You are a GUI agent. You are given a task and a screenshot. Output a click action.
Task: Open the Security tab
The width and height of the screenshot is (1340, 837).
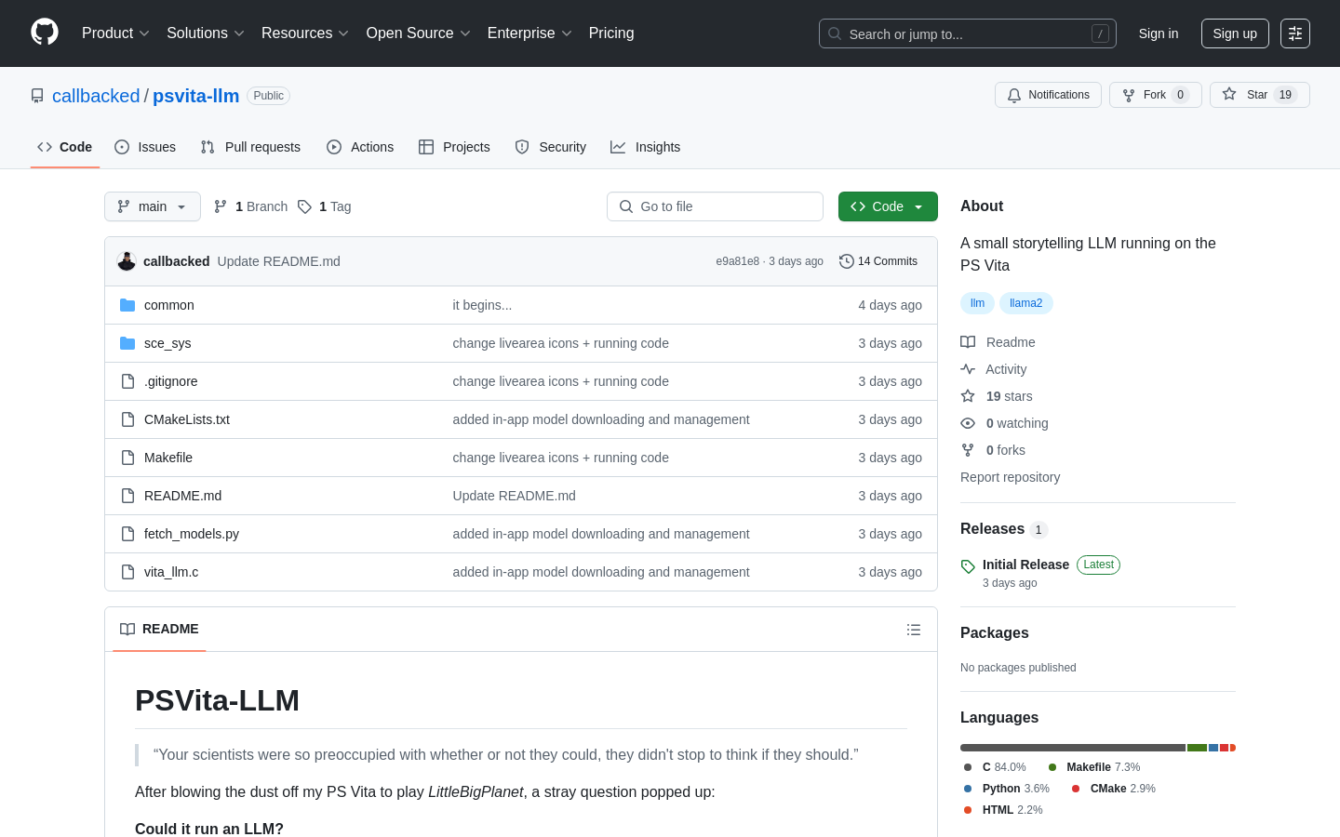pos(551,147)
